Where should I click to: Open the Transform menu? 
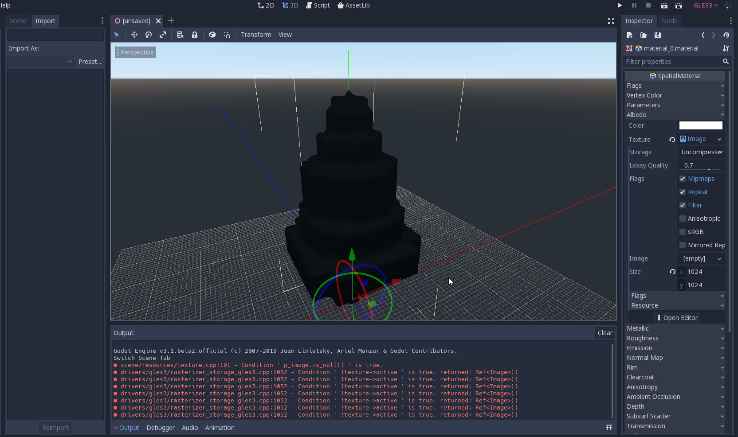pos(256,35)
